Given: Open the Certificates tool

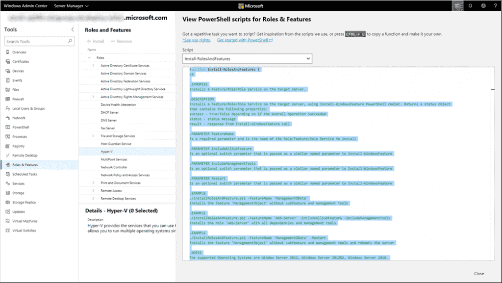Looking at the screenshot, I should click(39, 61).
